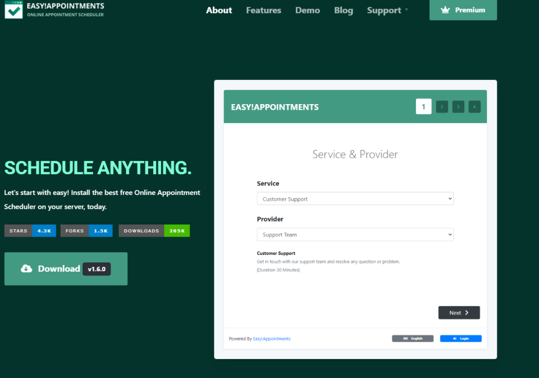Click the Download v1.6.0 button
The image size is (539, 378).
click(x=66, y=269)
